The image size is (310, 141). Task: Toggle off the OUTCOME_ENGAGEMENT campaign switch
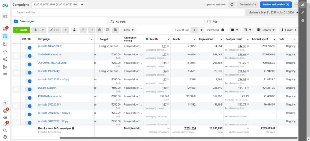tap(28, 64)
